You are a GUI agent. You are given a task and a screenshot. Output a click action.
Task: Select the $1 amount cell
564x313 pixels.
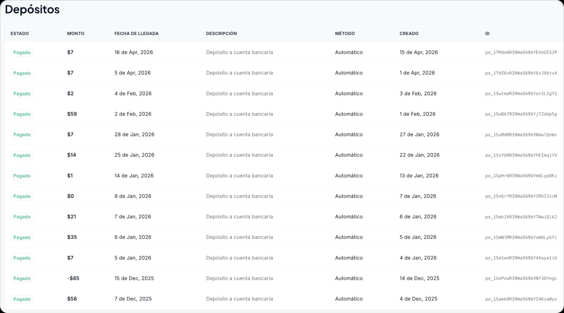pos(70,176)
